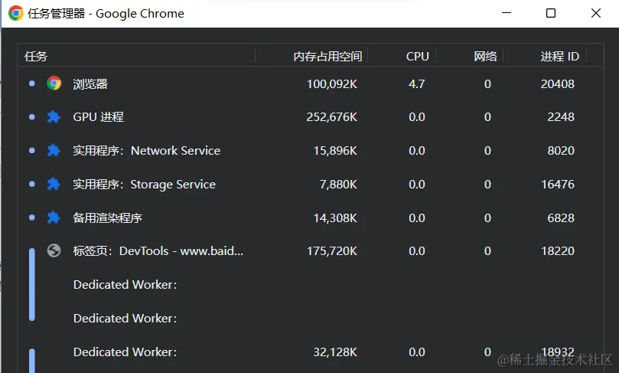Click the puzzle icon beside GPU 进程

[x=54, y=117]
